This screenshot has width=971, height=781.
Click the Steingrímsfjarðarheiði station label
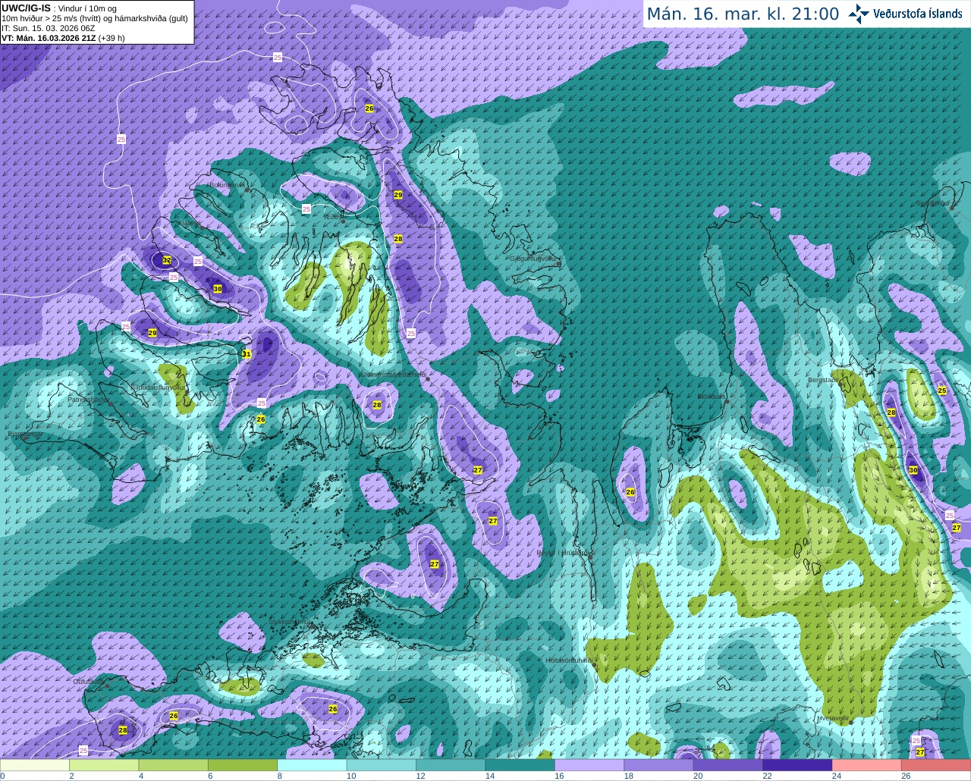392,375
